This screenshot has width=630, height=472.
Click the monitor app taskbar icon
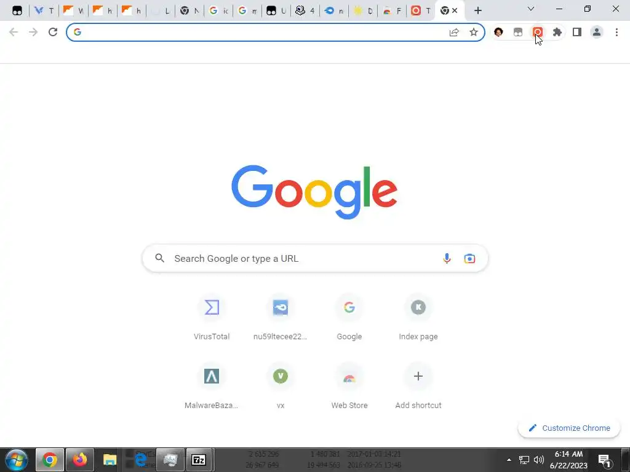[x=170, y=460]
